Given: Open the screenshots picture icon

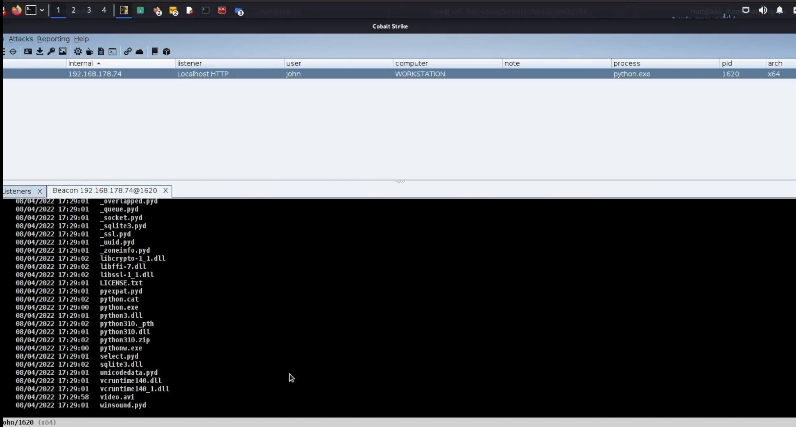Looking at the screenshot, I should pos(63,52).
